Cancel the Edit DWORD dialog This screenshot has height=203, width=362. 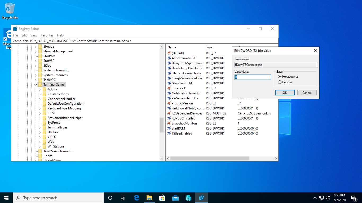307,93
